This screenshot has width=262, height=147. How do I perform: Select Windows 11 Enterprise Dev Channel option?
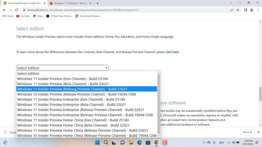pyautogui.click(x=87, y=99)
